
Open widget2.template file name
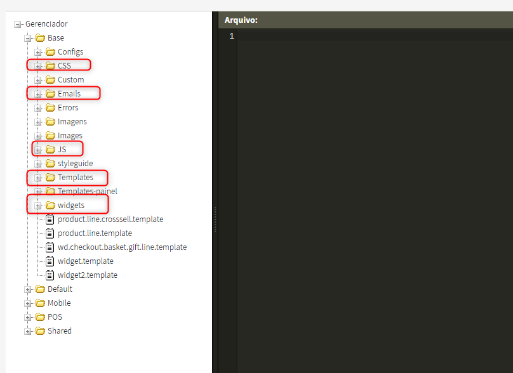pos(88,275)
